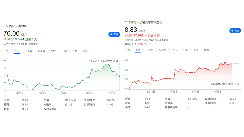Switch 赛力斯 chart to YTD range

[x=54, y=51]
